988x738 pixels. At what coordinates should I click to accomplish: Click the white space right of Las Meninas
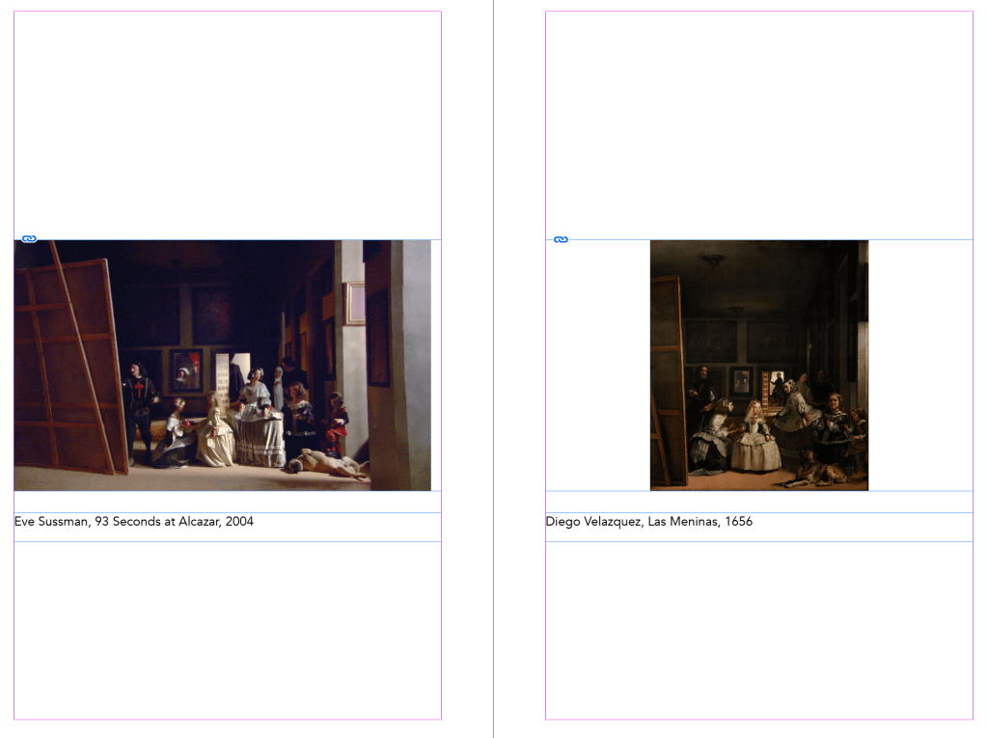(919, 367)
